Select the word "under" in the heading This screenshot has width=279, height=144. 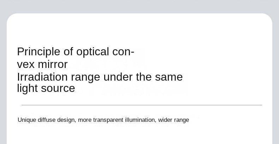(x=118, y=77)
